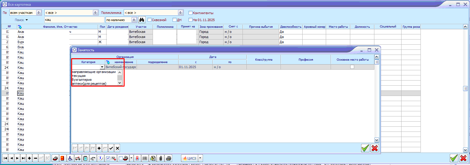Toggle the Сквозной checkbox
This screenshot has width=470, height=165.
(149, 20)
